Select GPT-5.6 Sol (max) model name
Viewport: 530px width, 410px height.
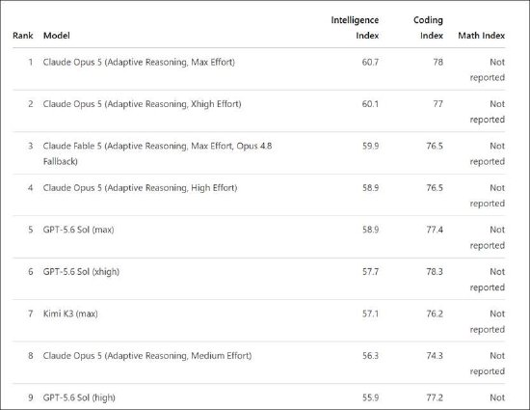[x=78, y=230]
